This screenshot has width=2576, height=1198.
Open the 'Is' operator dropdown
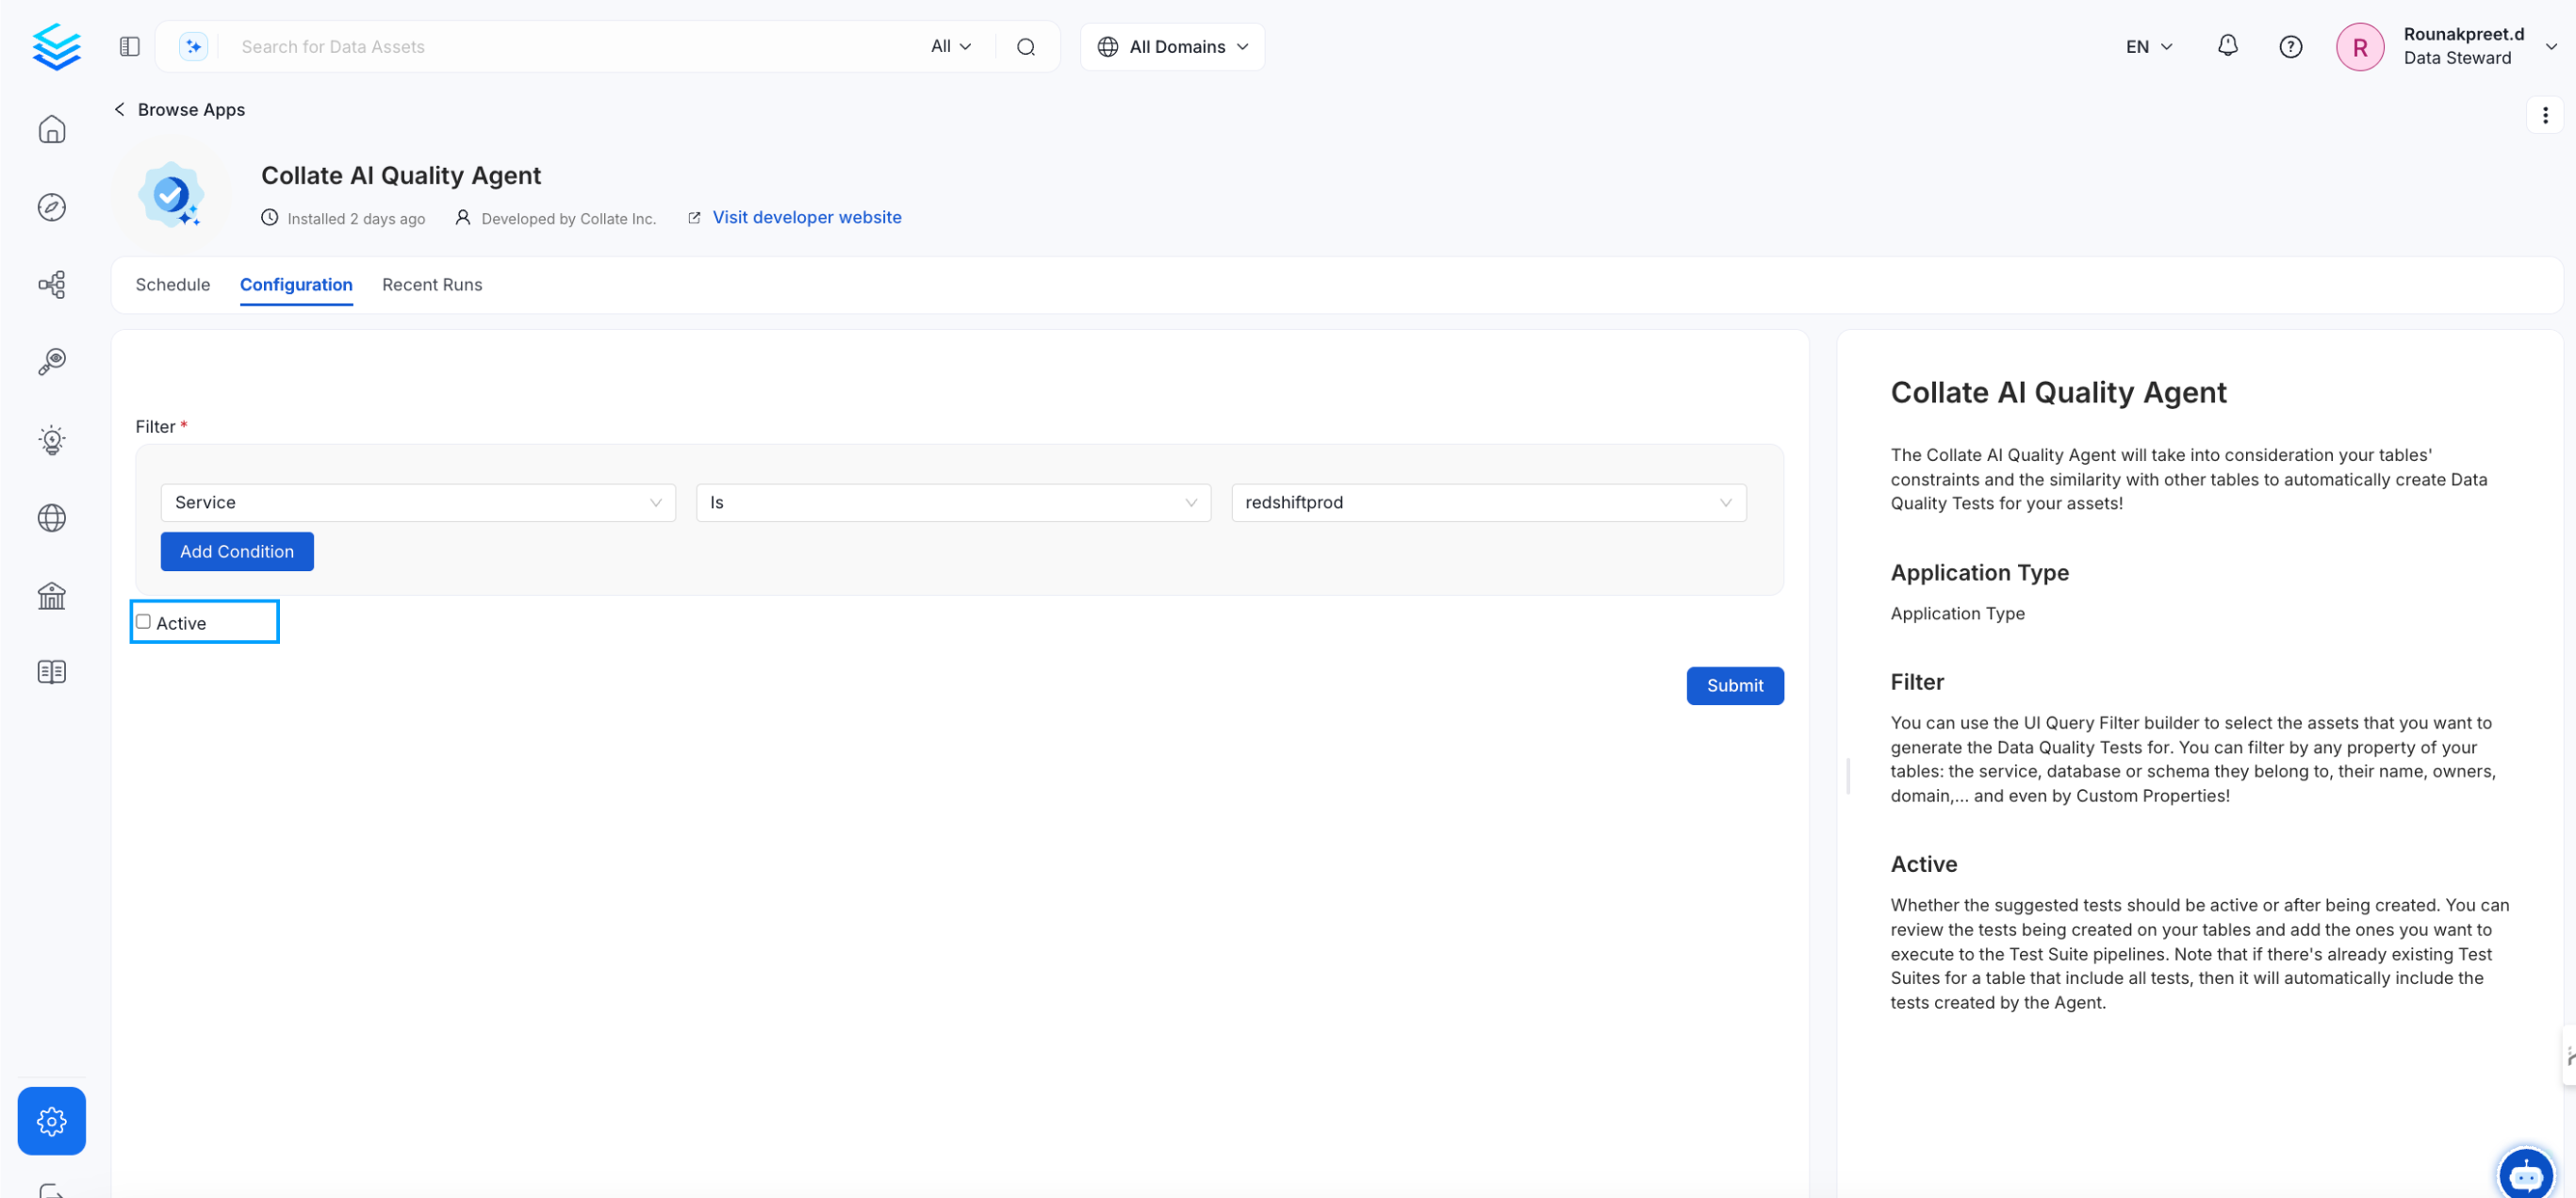coord(952,502)
